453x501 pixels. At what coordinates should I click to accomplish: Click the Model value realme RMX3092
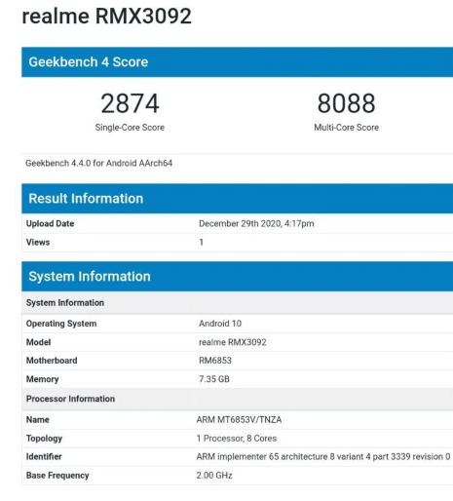pyautogui.click(x=233, y=342)
